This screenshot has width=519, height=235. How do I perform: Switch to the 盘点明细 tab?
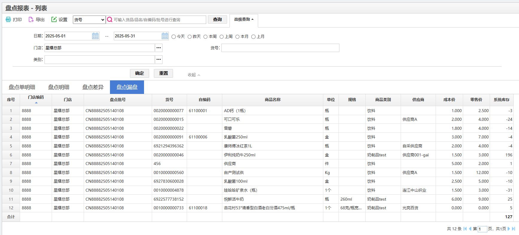[59, 87]
